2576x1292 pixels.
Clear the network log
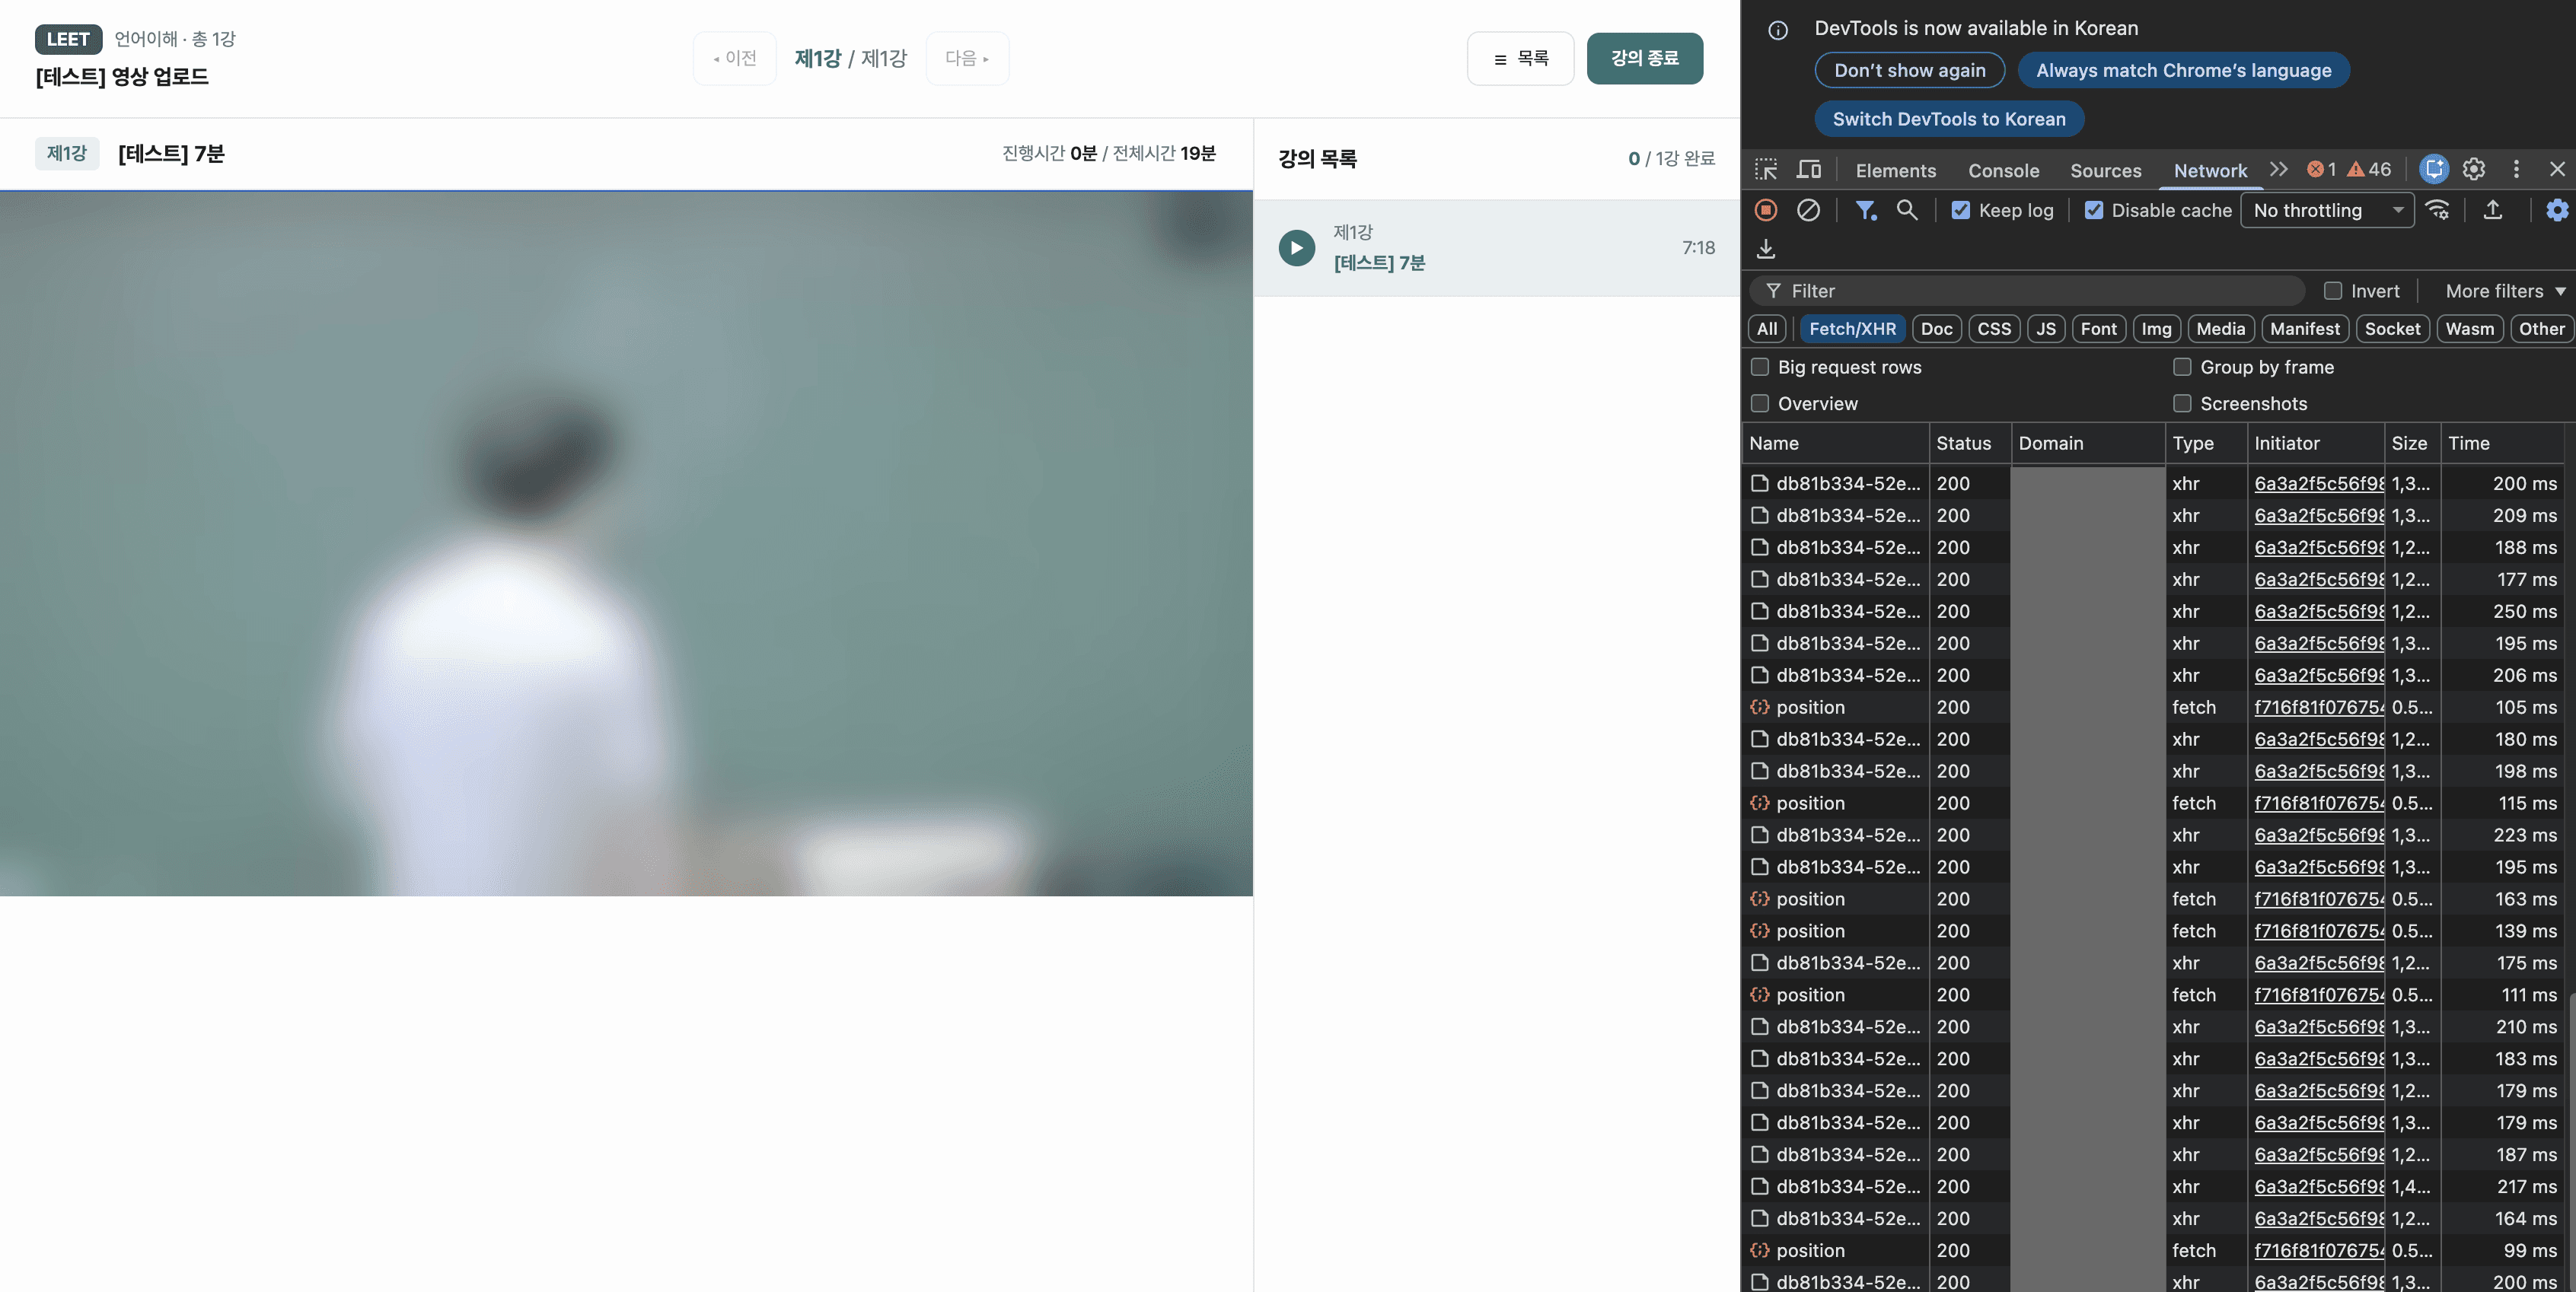(1808, 210)
